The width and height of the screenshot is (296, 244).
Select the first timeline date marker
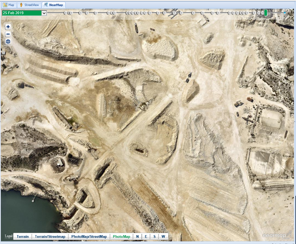(65, 13)
